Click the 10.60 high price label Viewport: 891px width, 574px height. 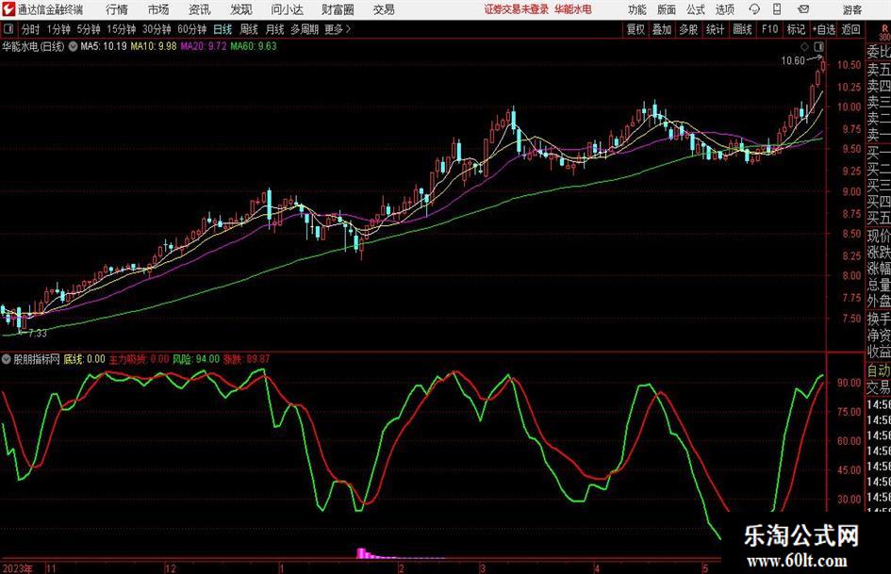(793, 61)
